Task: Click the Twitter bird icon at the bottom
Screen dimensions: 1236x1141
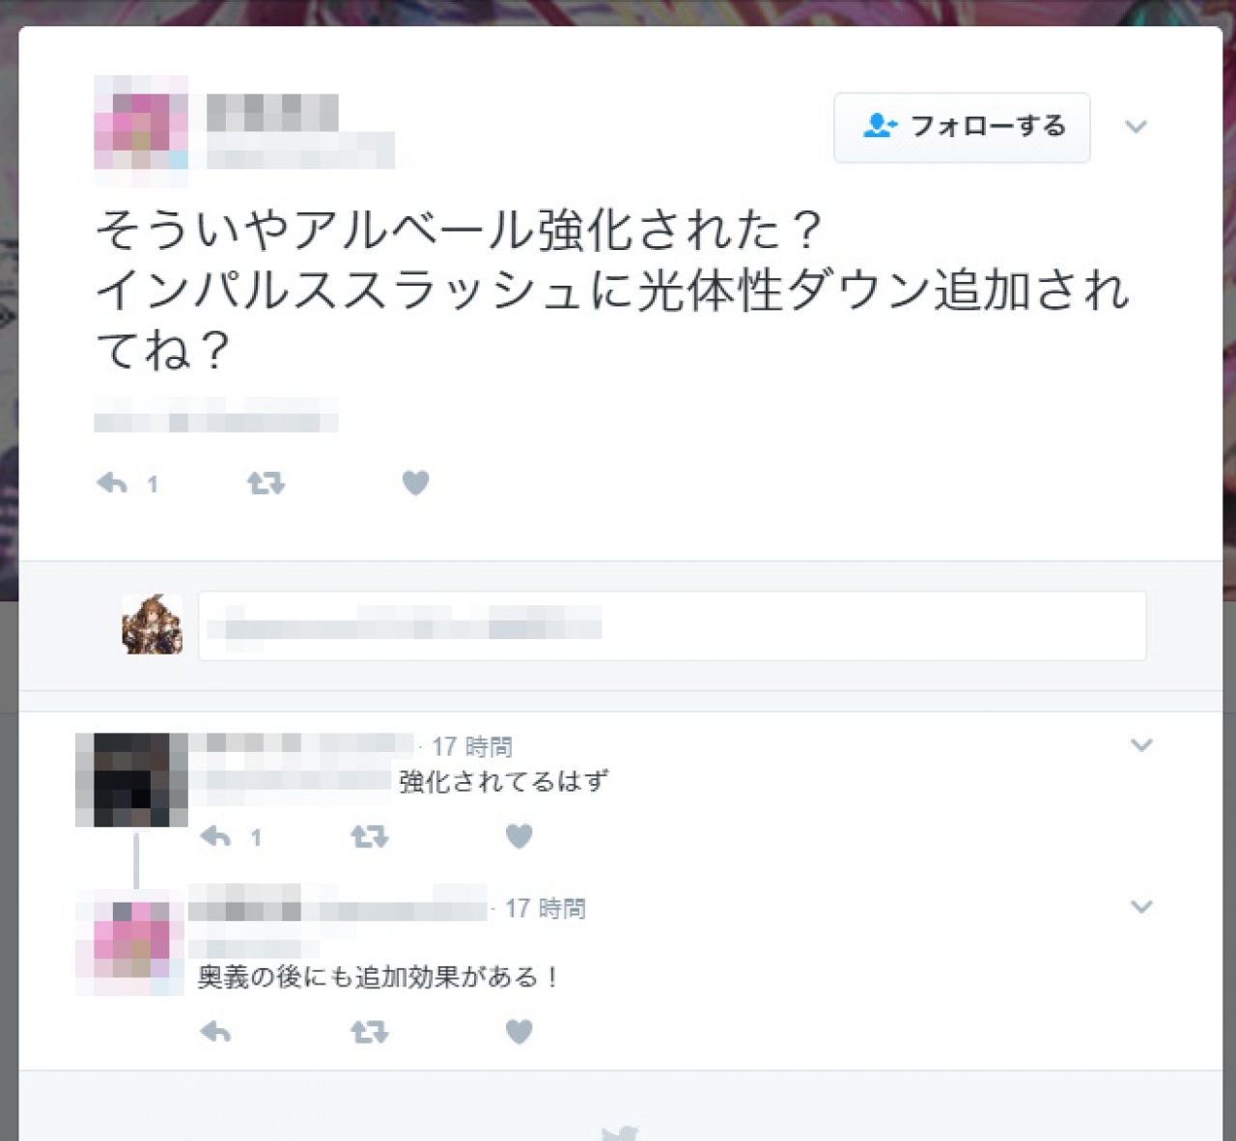Action: (620, 1132)
